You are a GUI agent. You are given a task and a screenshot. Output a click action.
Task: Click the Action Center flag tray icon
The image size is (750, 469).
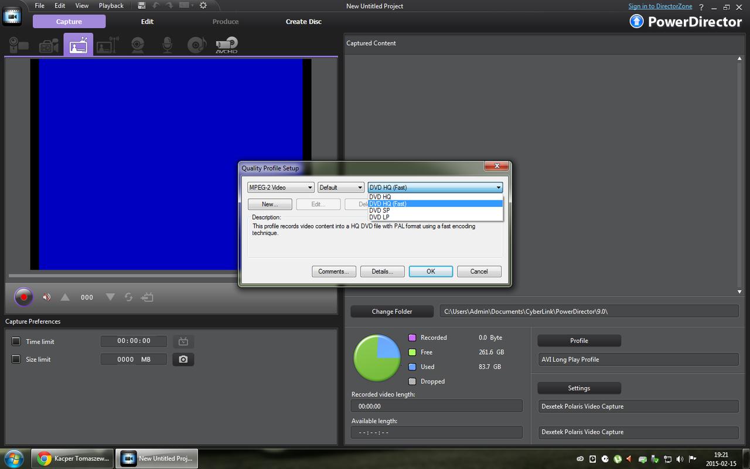[693, 458]
